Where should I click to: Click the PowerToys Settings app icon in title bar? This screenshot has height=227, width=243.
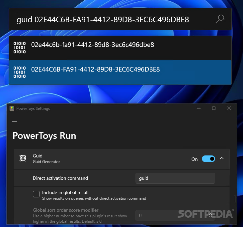(12, 108)
